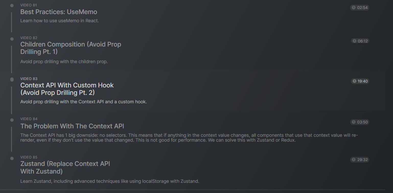This screenshot has width=393, height=193.
Task: Select the progress dot for Video 84
Action: (12, 120)
